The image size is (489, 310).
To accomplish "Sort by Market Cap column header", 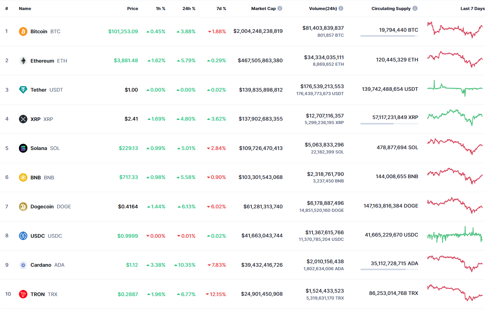I will [x=263, y=9].
